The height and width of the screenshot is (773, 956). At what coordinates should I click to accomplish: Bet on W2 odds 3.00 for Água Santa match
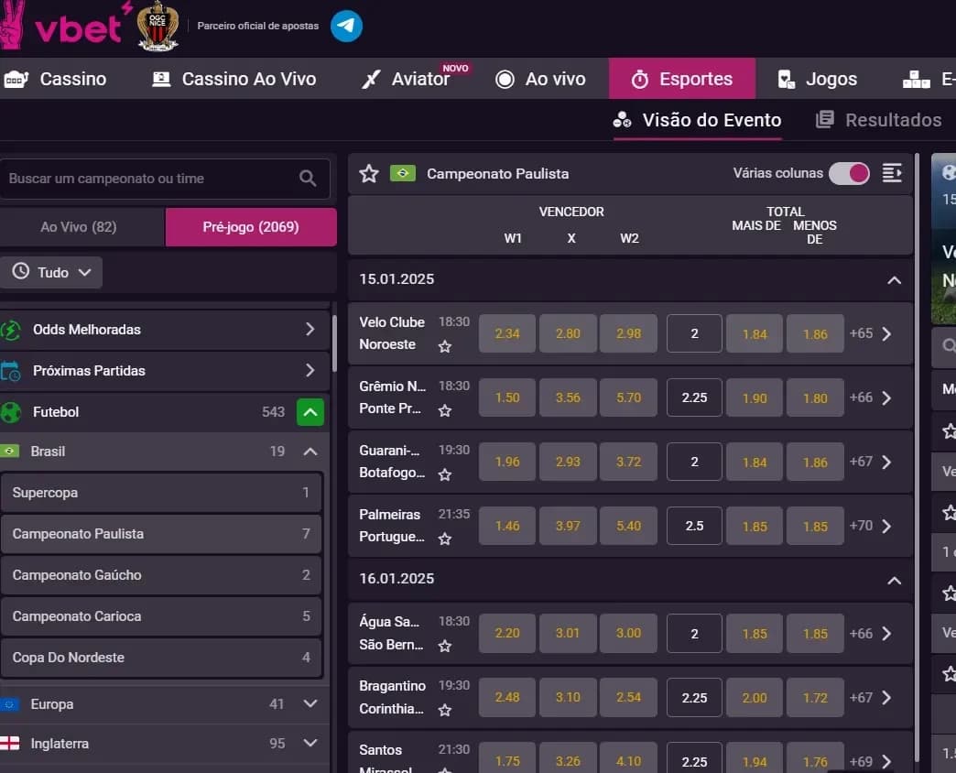coord(628,633)
